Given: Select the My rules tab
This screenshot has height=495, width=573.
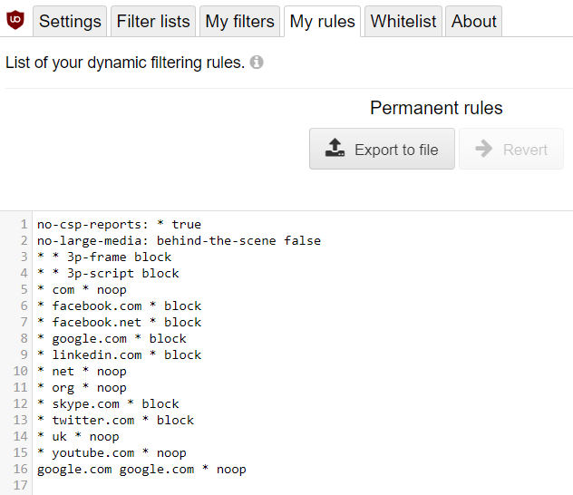Looking at the screenshot, I should pyautogui.click(x=322, y=22).
